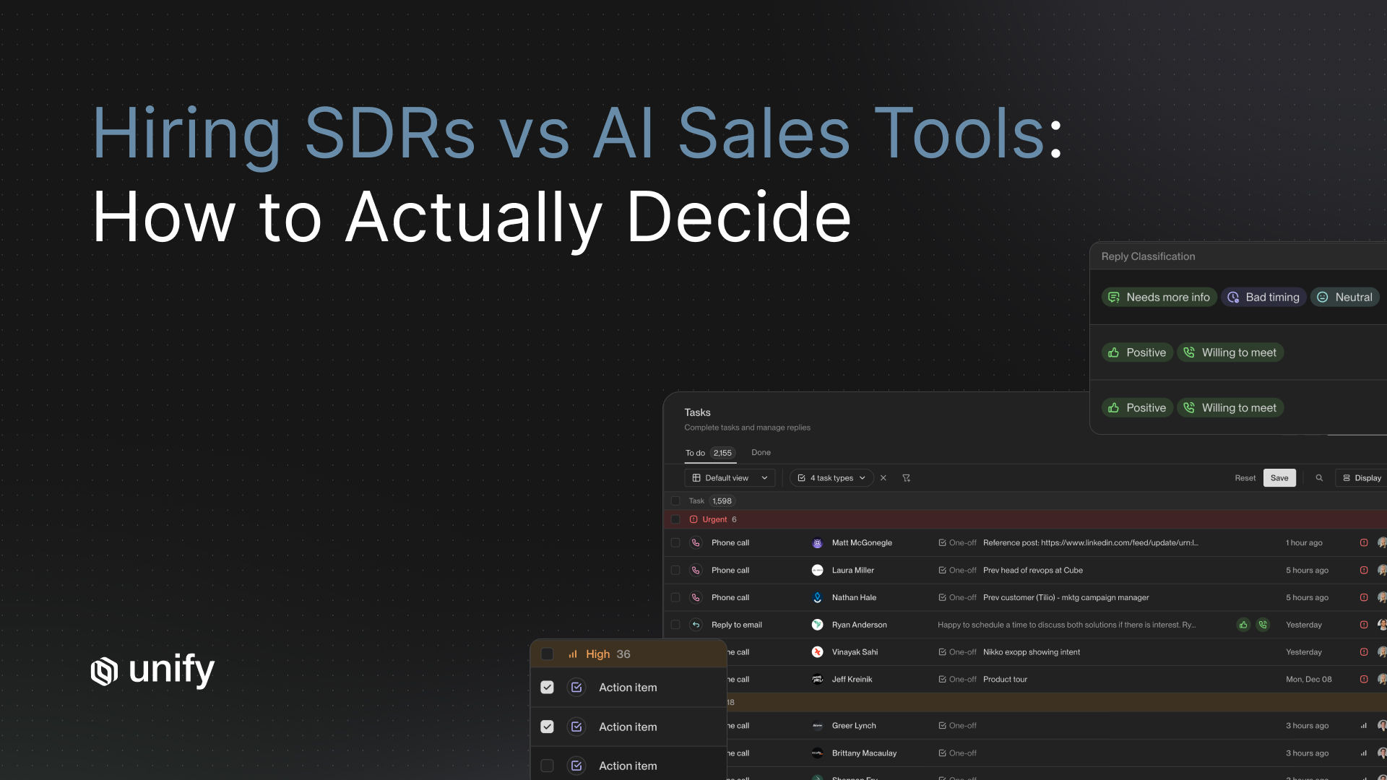Open the Display options menu
The height and width of the screenshot is (780, 1387).
(1362, 478)
